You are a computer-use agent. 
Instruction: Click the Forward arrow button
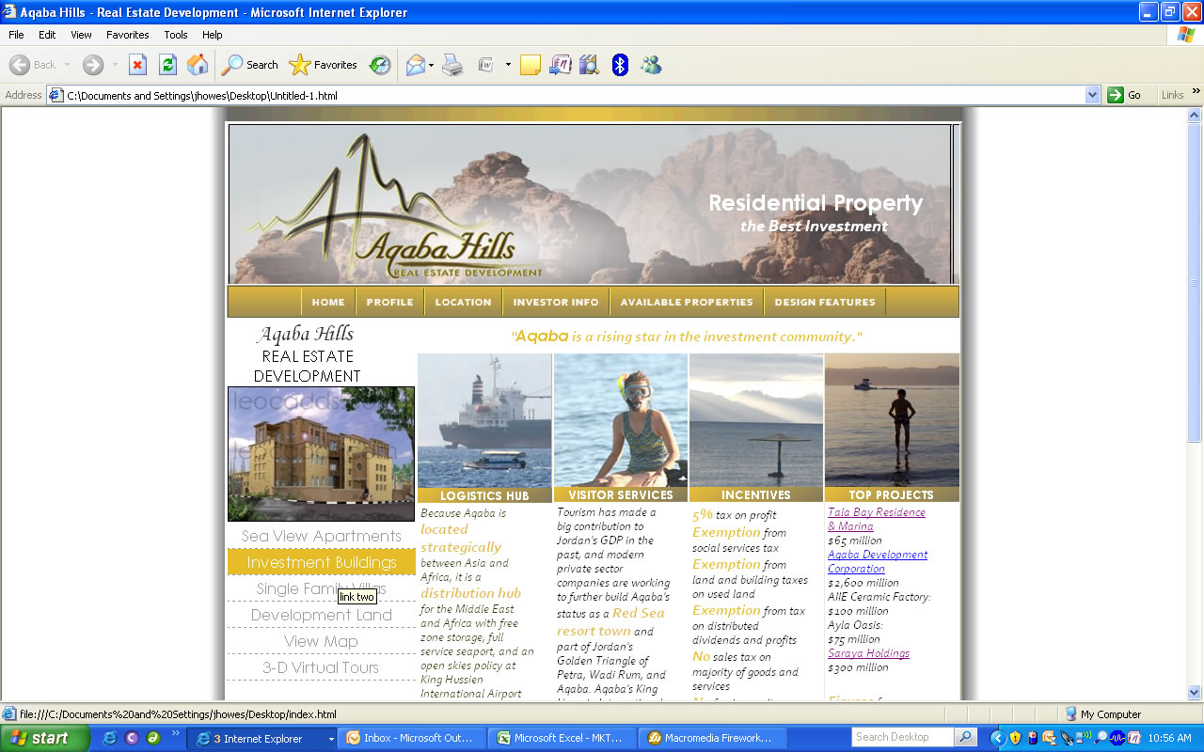92,65
